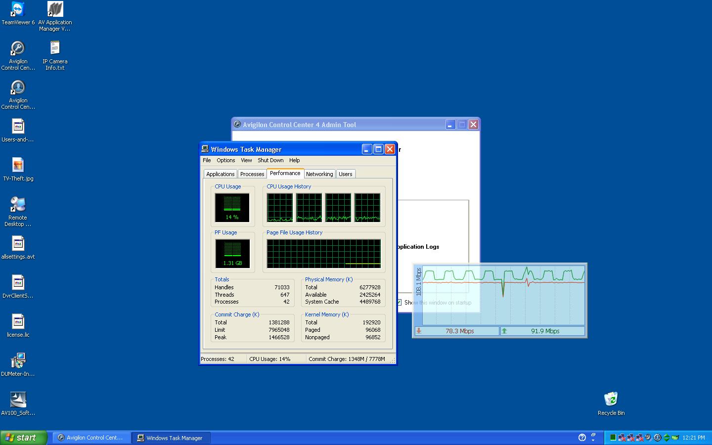Select the license.lic file icon
The width and height of the screenshot is (712, 445).
(18, 321)
